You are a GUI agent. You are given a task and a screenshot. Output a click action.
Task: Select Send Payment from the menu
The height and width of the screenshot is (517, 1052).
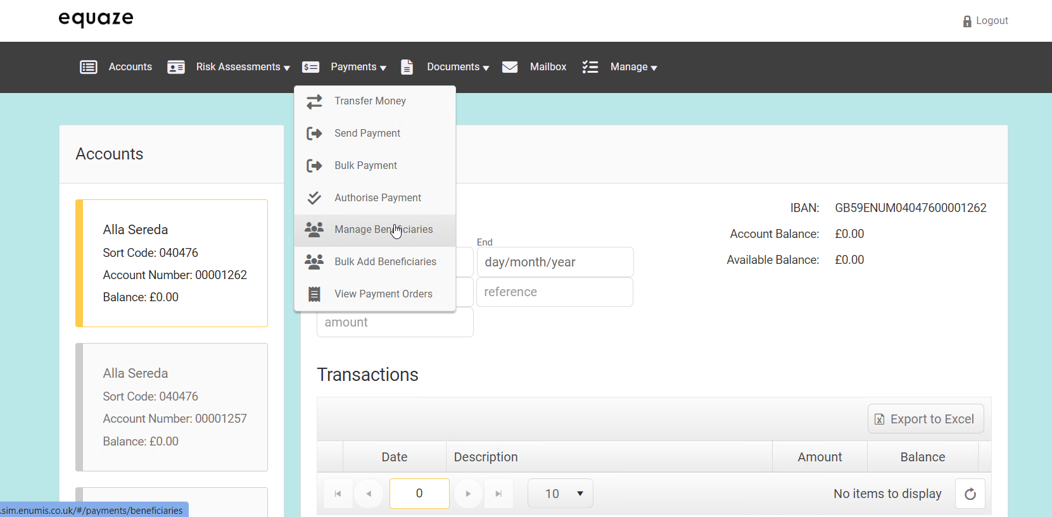click(367, 134)
